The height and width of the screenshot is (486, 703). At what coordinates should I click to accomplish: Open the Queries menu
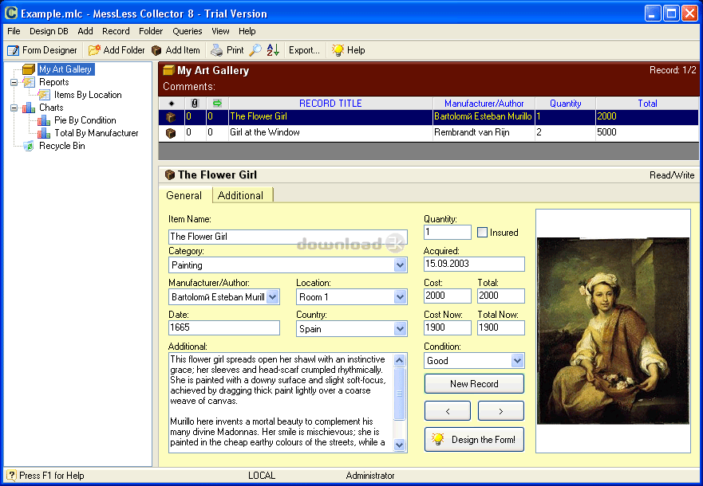[188, 31]
